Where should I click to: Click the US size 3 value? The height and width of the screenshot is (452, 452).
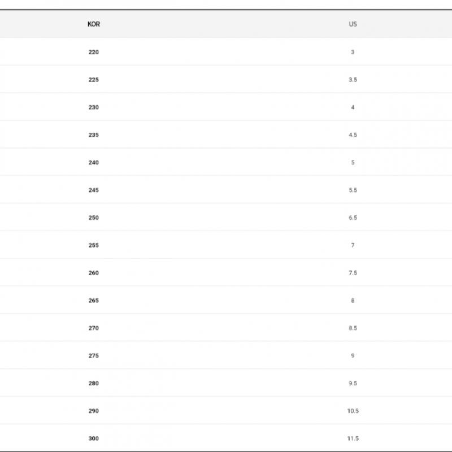pos(353,52)
